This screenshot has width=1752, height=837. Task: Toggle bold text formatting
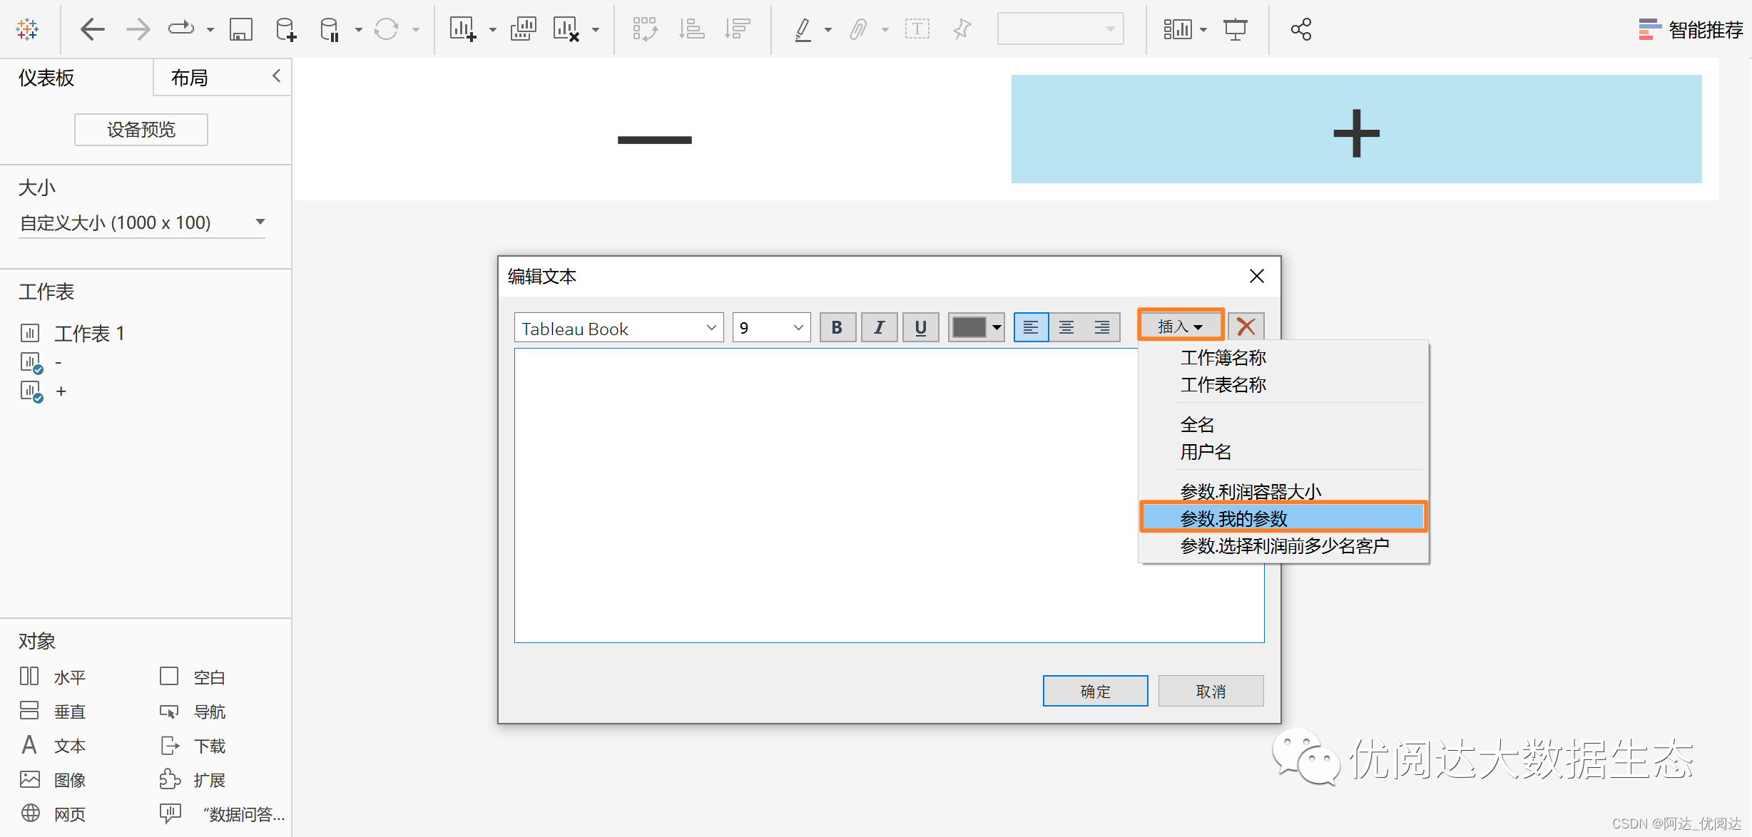pos(837,327)
